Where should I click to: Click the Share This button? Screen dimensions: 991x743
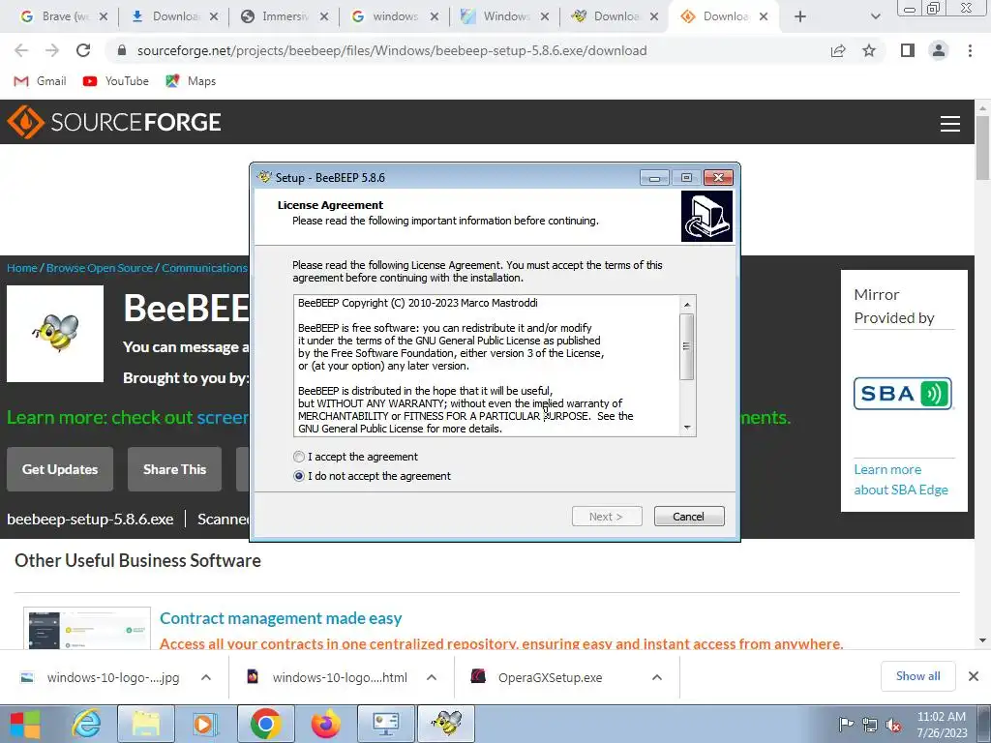(x=174, y=469)
